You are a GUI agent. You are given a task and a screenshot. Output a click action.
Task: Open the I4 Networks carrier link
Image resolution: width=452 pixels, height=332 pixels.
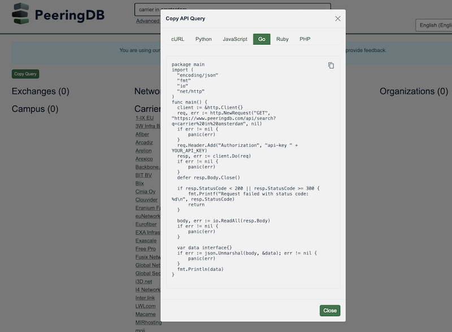pos(147,290)
